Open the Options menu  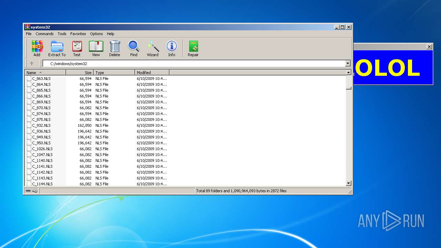click(96, 34)
